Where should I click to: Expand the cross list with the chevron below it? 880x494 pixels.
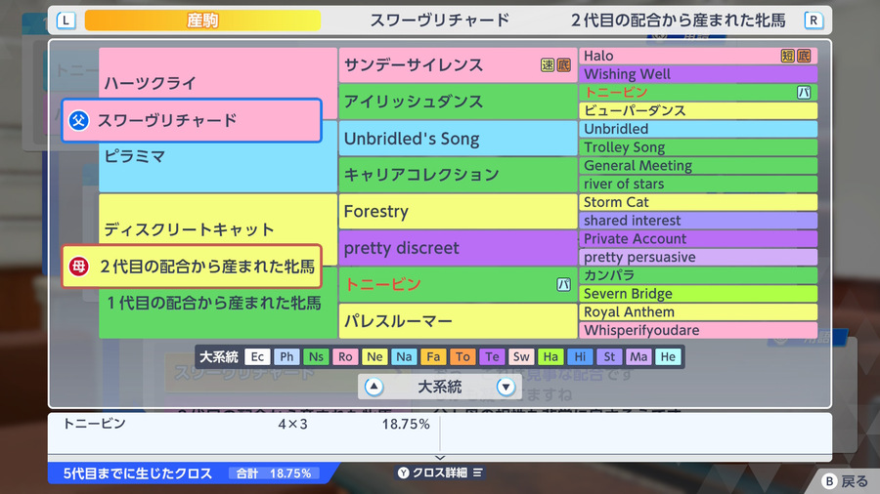coord(440,458)
